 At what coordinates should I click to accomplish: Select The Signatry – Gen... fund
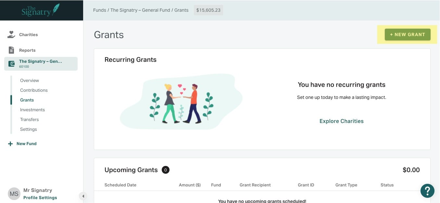coord(41,64)
